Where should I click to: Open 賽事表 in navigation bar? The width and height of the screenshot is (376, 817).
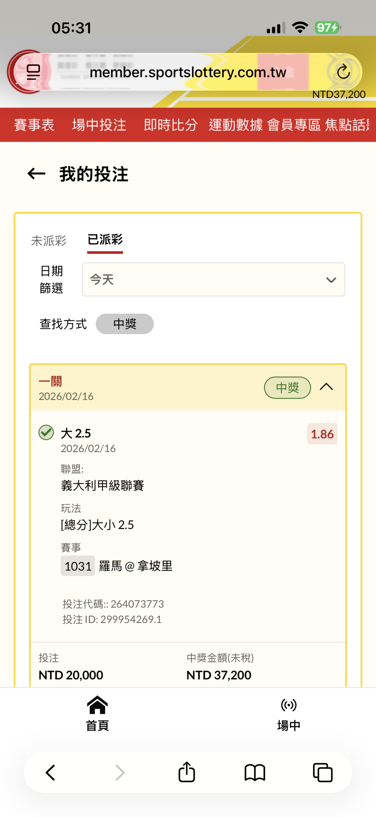pyautogui.click(x=34, y=125)
